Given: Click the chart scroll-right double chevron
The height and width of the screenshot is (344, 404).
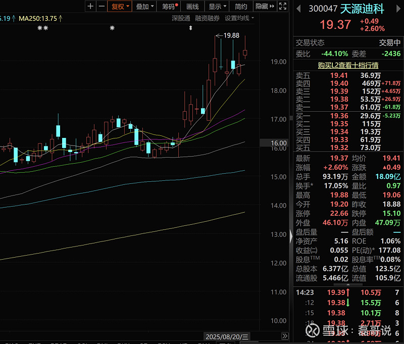Looking at the screenshot, I should click(285, 336).
